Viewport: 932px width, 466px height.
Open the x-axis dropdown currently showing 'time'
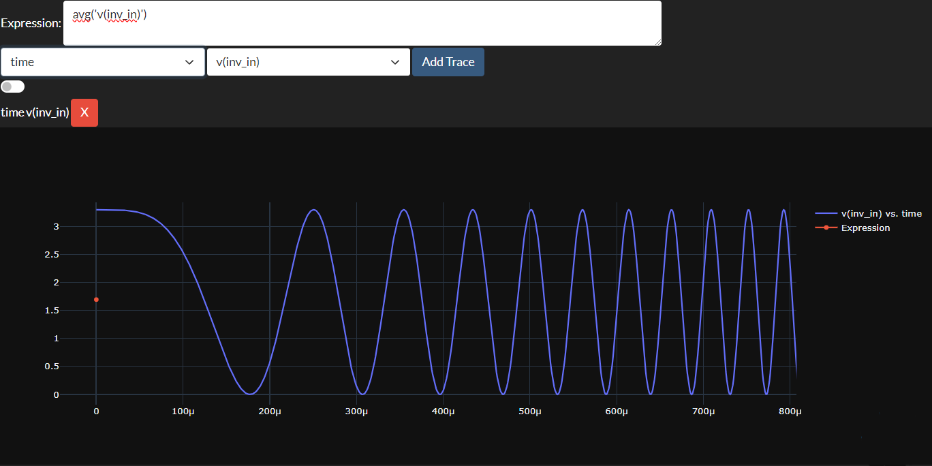pos(102,61)
